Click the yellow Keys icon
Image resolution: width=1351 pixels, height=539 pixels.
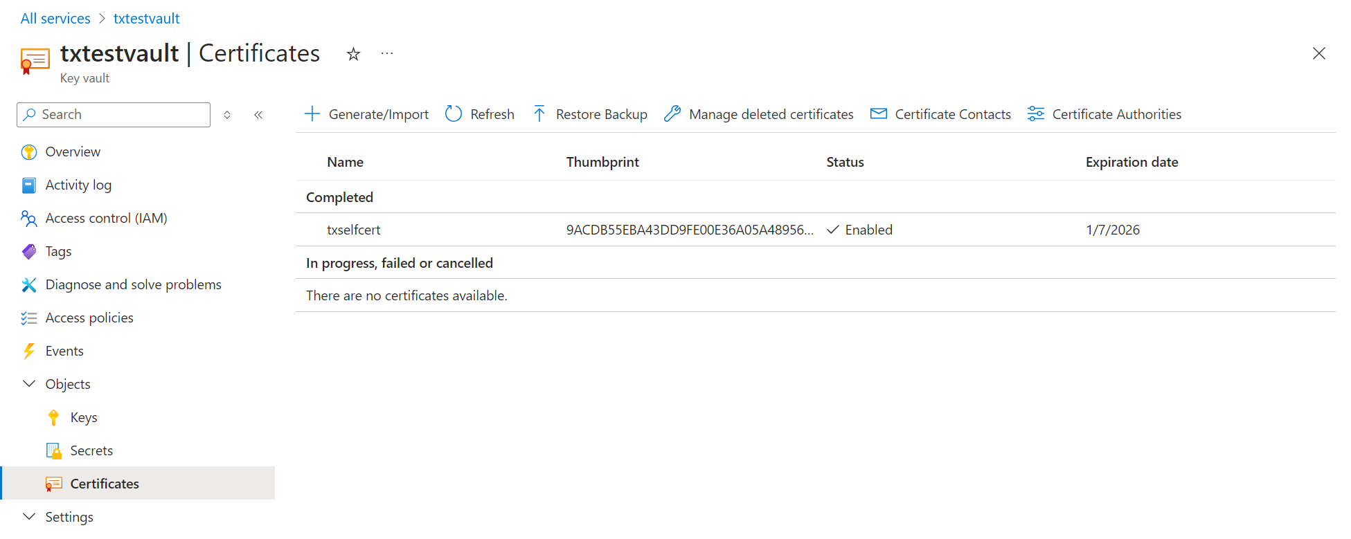point(54,418)
